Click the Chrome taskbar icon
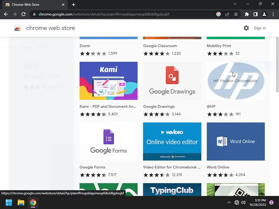The image size is (279, 209). [33, 202]
